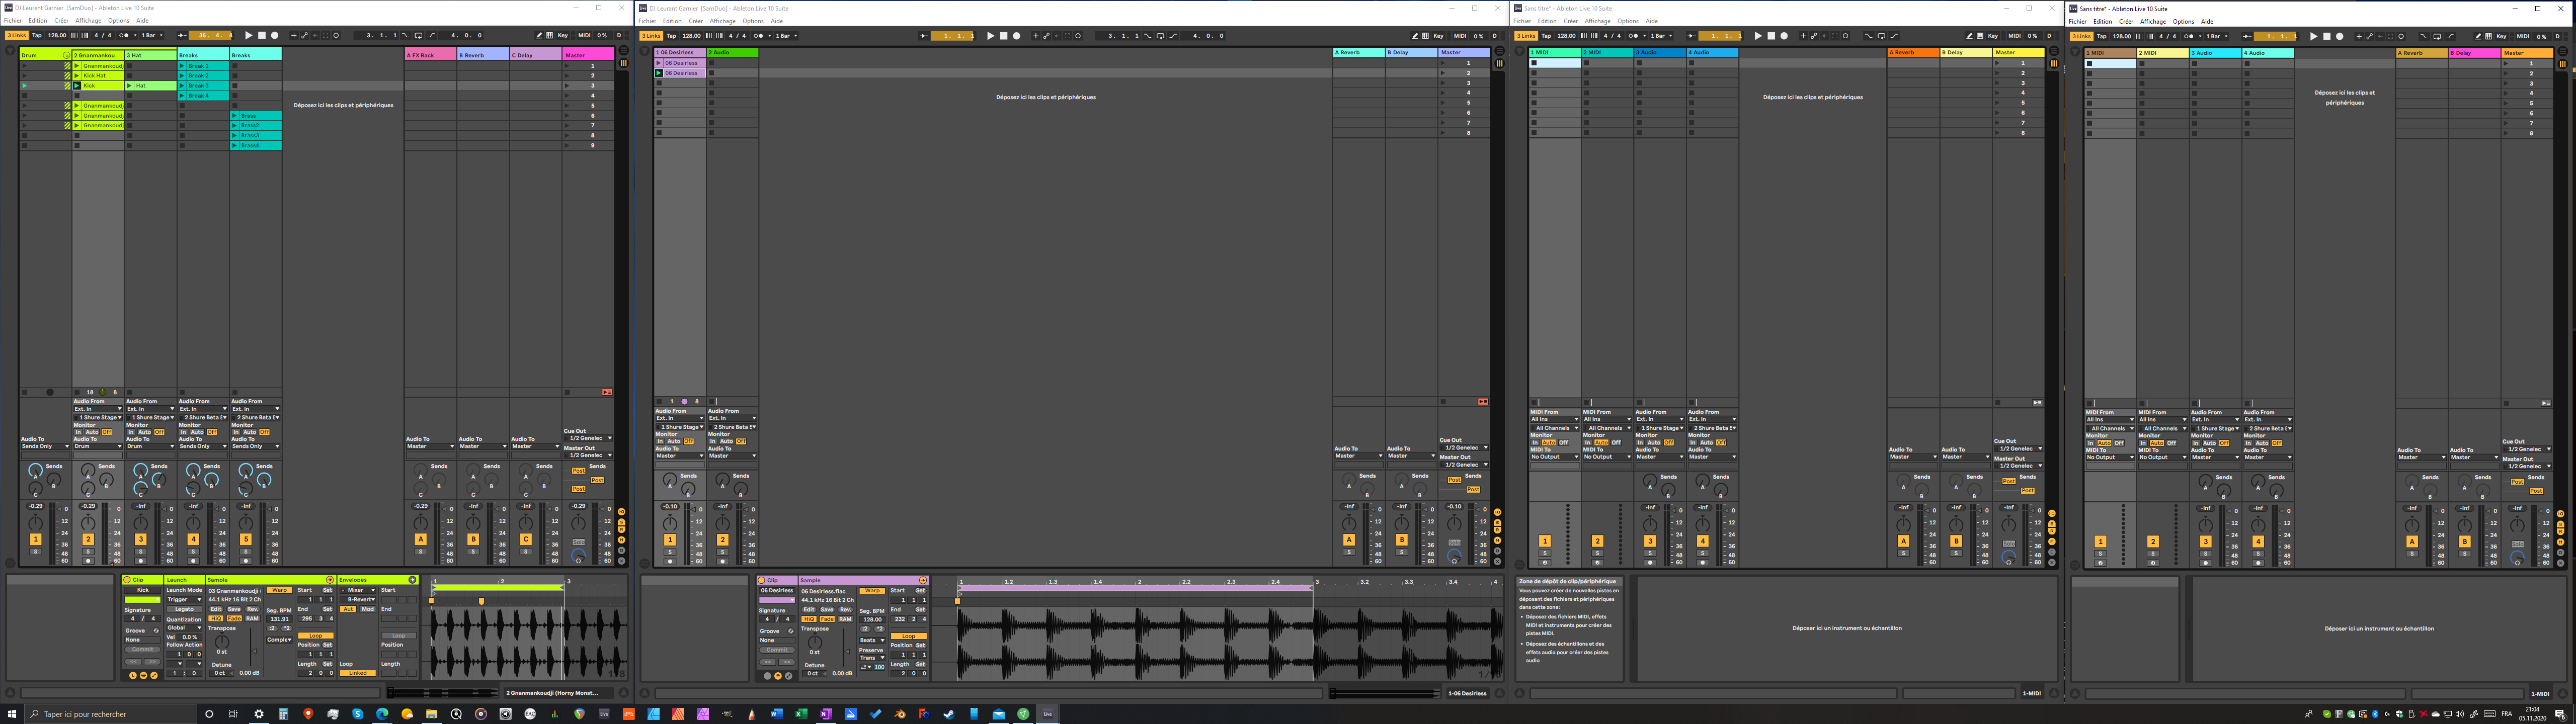Open the Affichage menu

[x=88, y=20]
